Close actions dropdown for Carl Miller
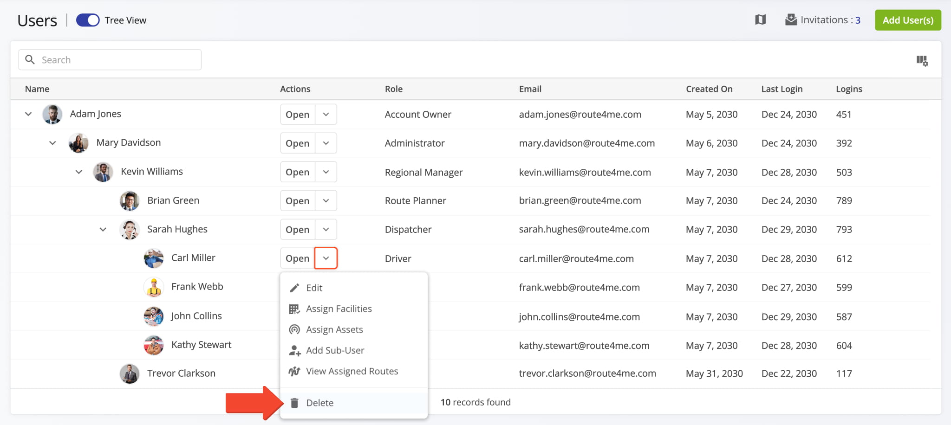The image size is (951, 425). (x=326, y=258)
